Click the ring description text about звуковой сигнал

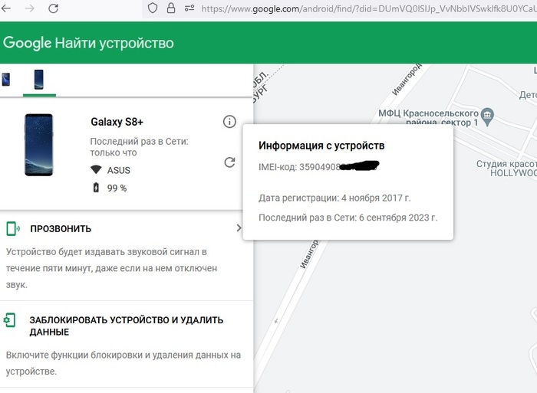tap(111, 268)
